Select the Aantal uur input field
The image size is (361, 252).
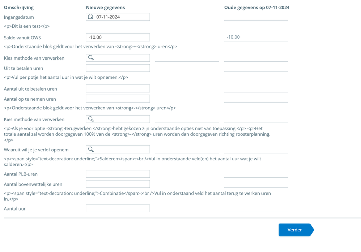point(118,208)
